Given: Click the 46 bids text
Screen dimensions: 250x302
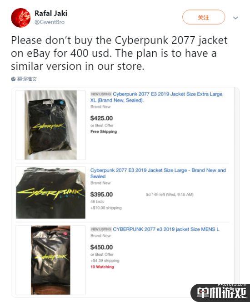Looking at the screenshot, I should tap(97, 201).
